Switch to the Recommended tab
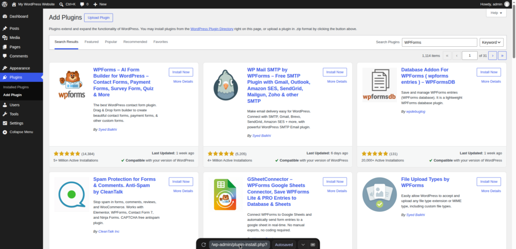The image size is (516, 249). coord(135,42)
